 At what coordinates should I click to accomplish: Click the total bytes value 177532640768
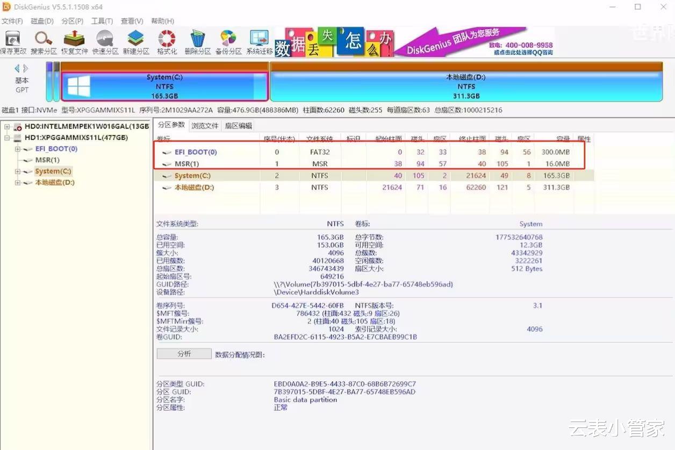point(519,237)
